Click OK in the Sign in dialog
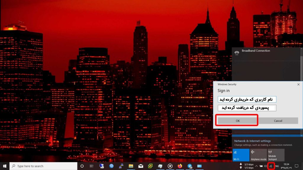Viewport: 303px width, 170px height. tap(237, 121)
